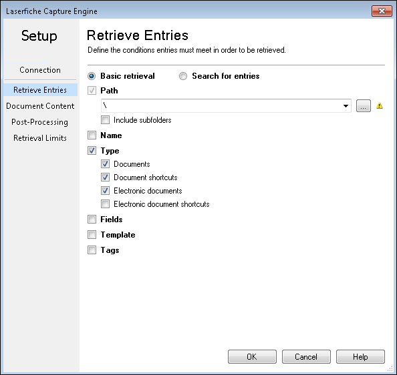Switch to the Document Content section
The height and width of the screenshot is (375, 397).
click(40, 106)
